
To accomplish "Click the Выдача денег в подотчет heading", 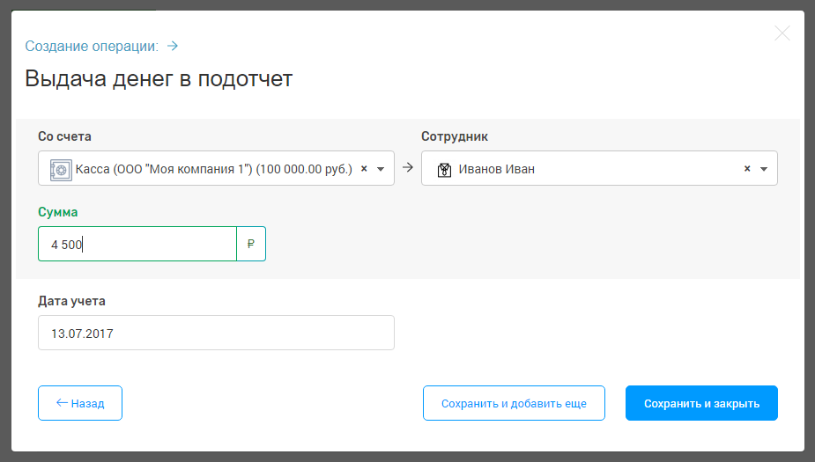I will pos(159,78).
